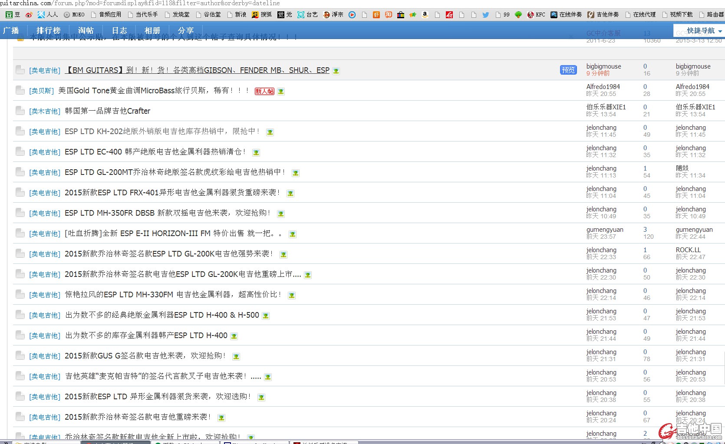Open the 淨宗 bookmark

(333, 15)
